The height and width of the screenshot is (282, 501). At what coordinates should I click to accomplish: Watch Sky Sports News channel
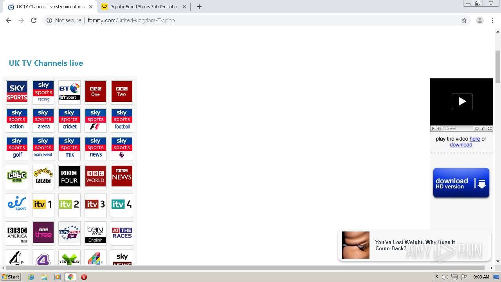(96, 149)
